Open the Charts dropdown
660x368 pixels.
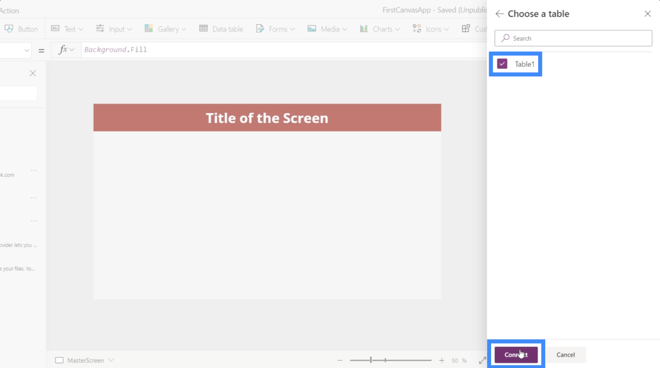(x=380, y=29)
